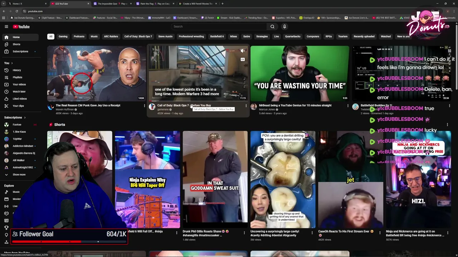Expand the You section chevron
Viewport: 458px width, 257px height.
12,63
